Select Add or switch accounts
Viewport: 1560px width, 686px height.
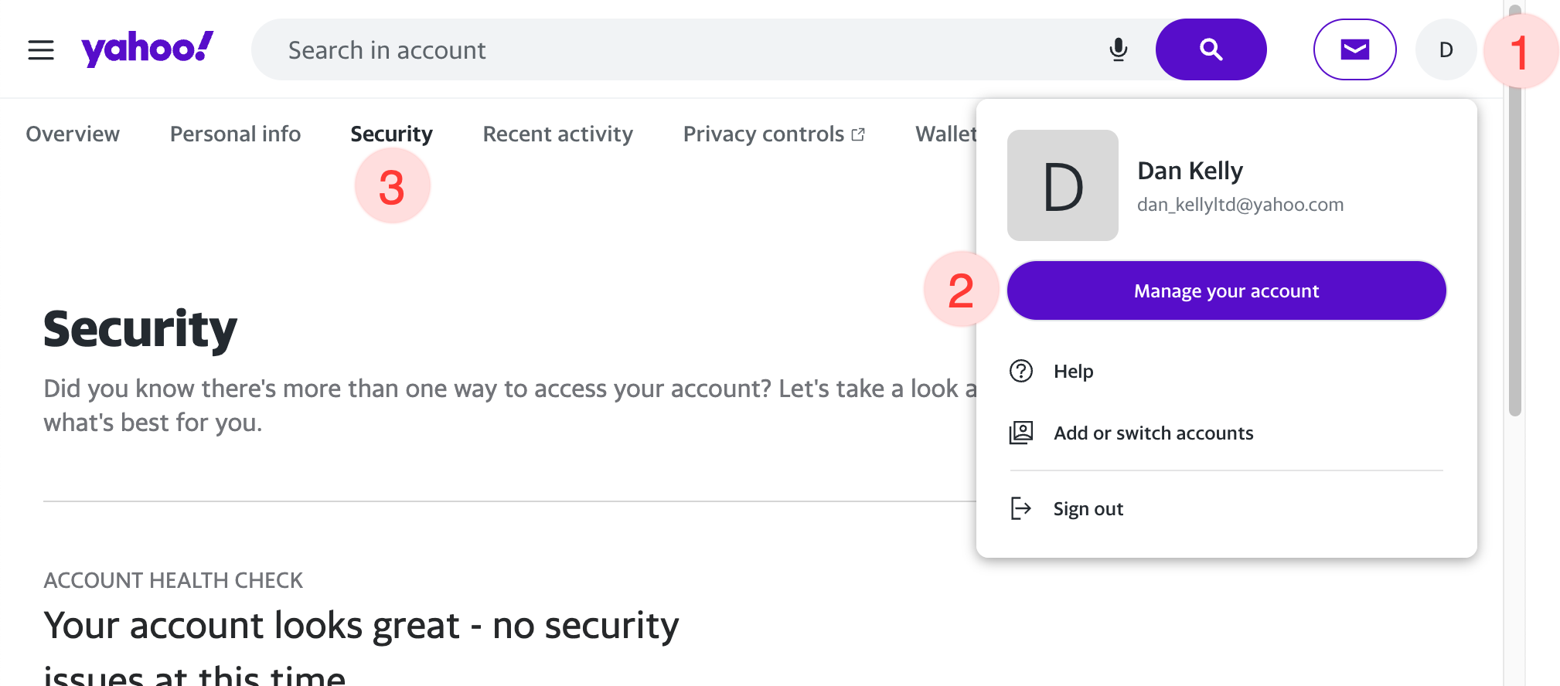(1153, 433)
